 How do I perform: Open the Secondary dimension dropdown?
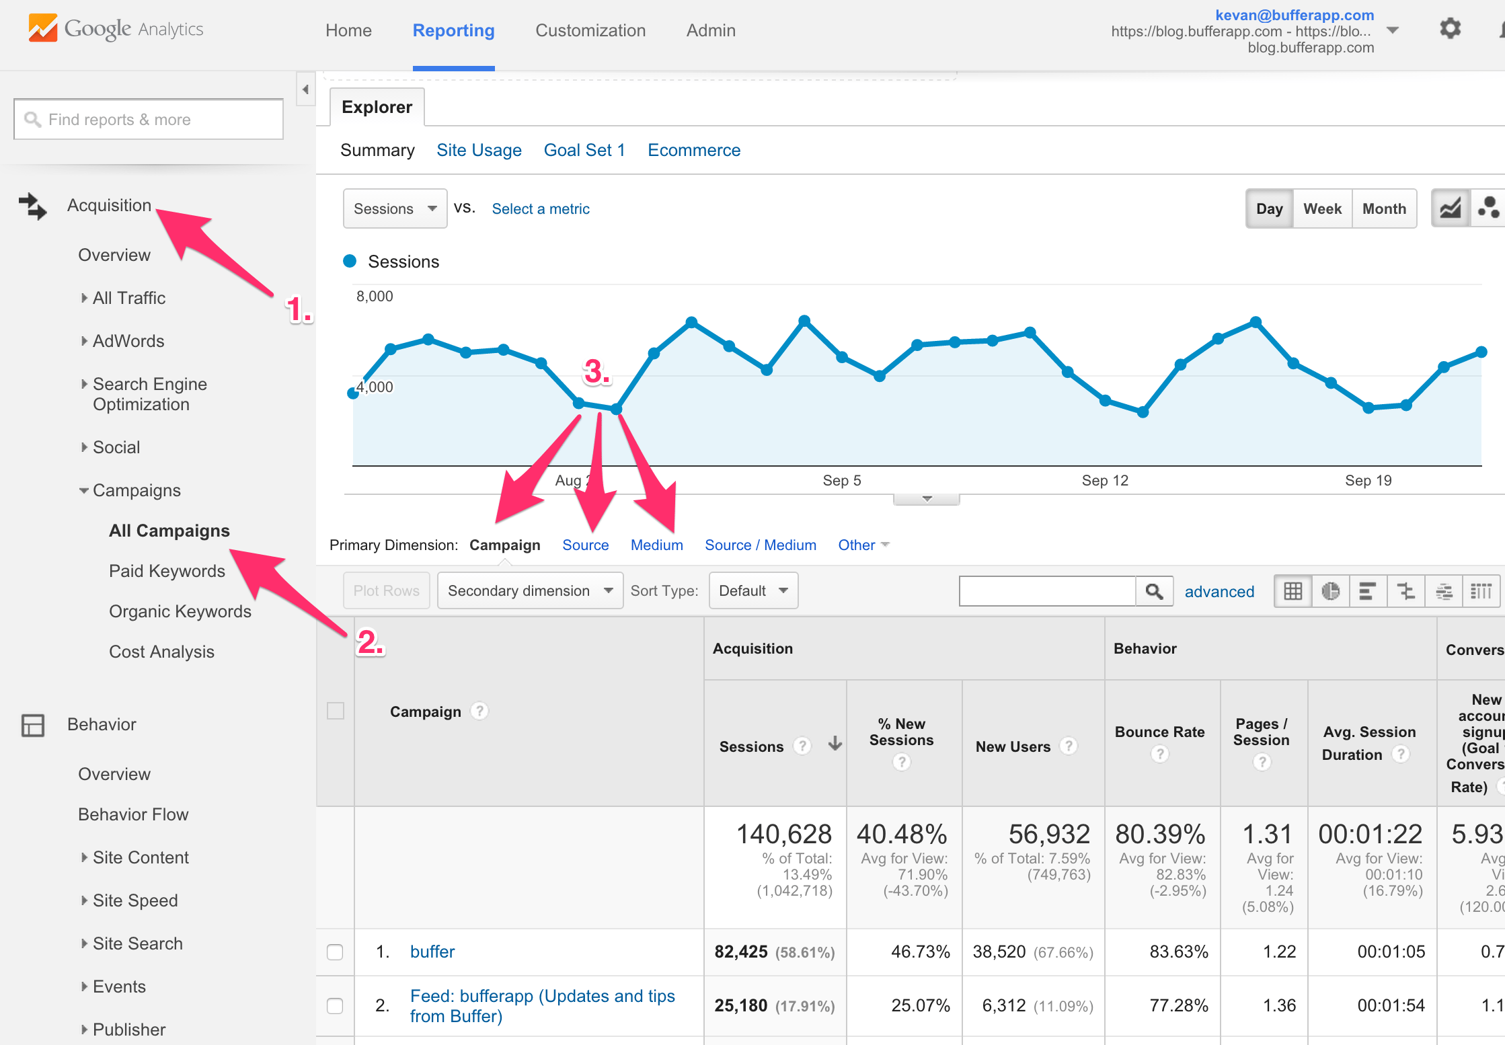point(530,590)
